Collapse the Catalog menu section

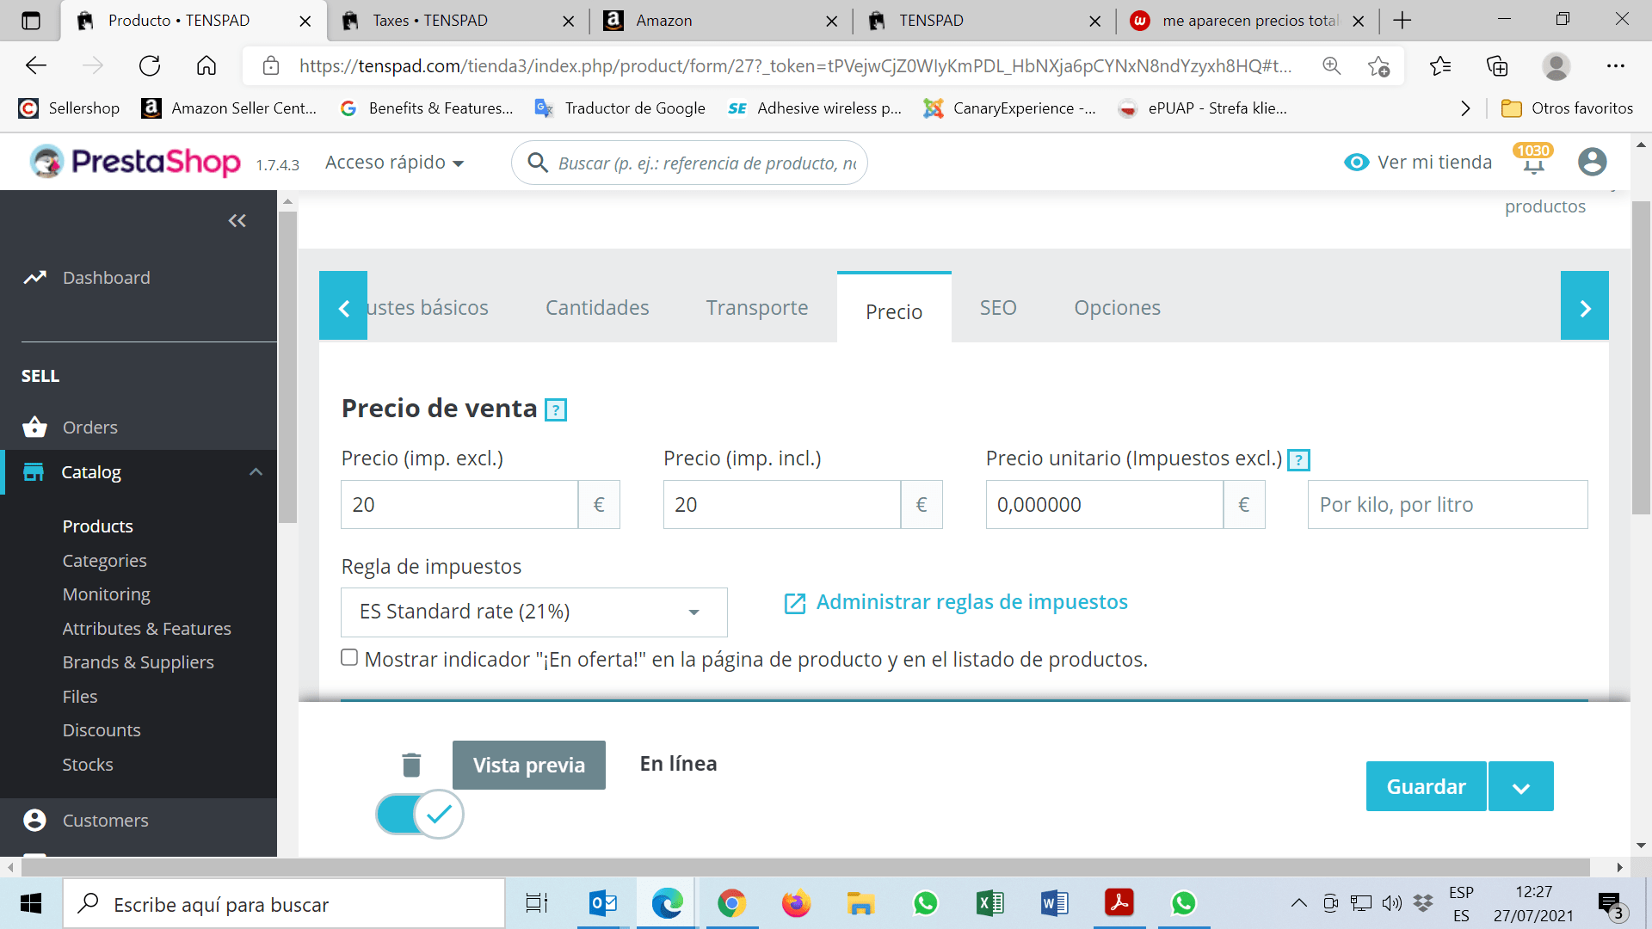256,472
